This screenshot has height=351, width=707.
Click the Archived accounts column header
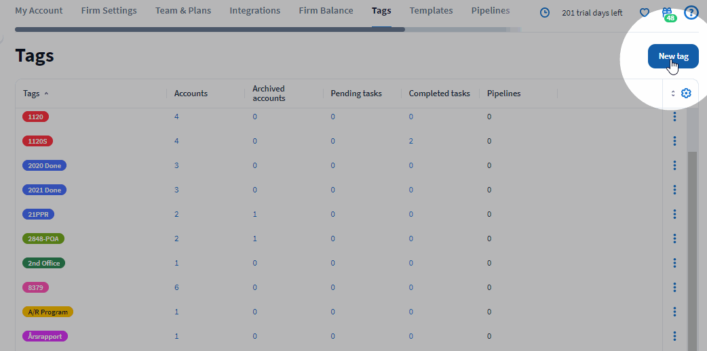point(269,94)
